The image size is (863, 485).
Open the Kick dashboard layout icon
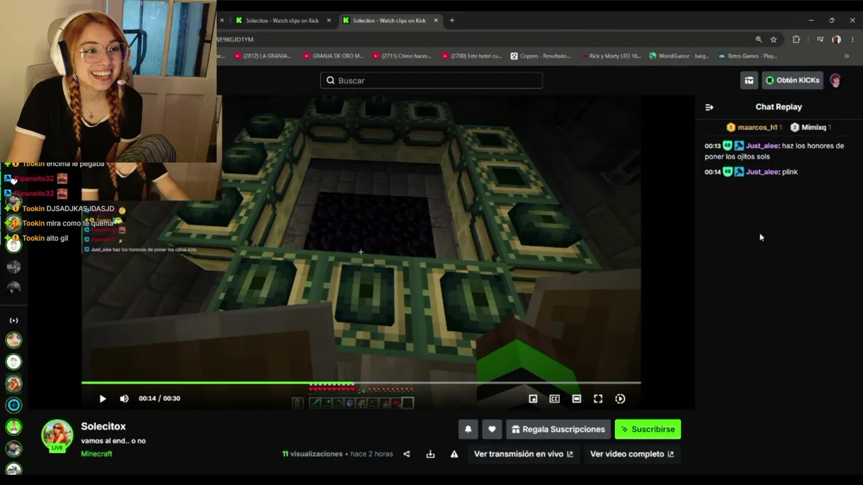click(749, 80)
